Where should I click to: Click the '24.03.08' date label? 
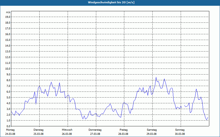coord(10,134)
